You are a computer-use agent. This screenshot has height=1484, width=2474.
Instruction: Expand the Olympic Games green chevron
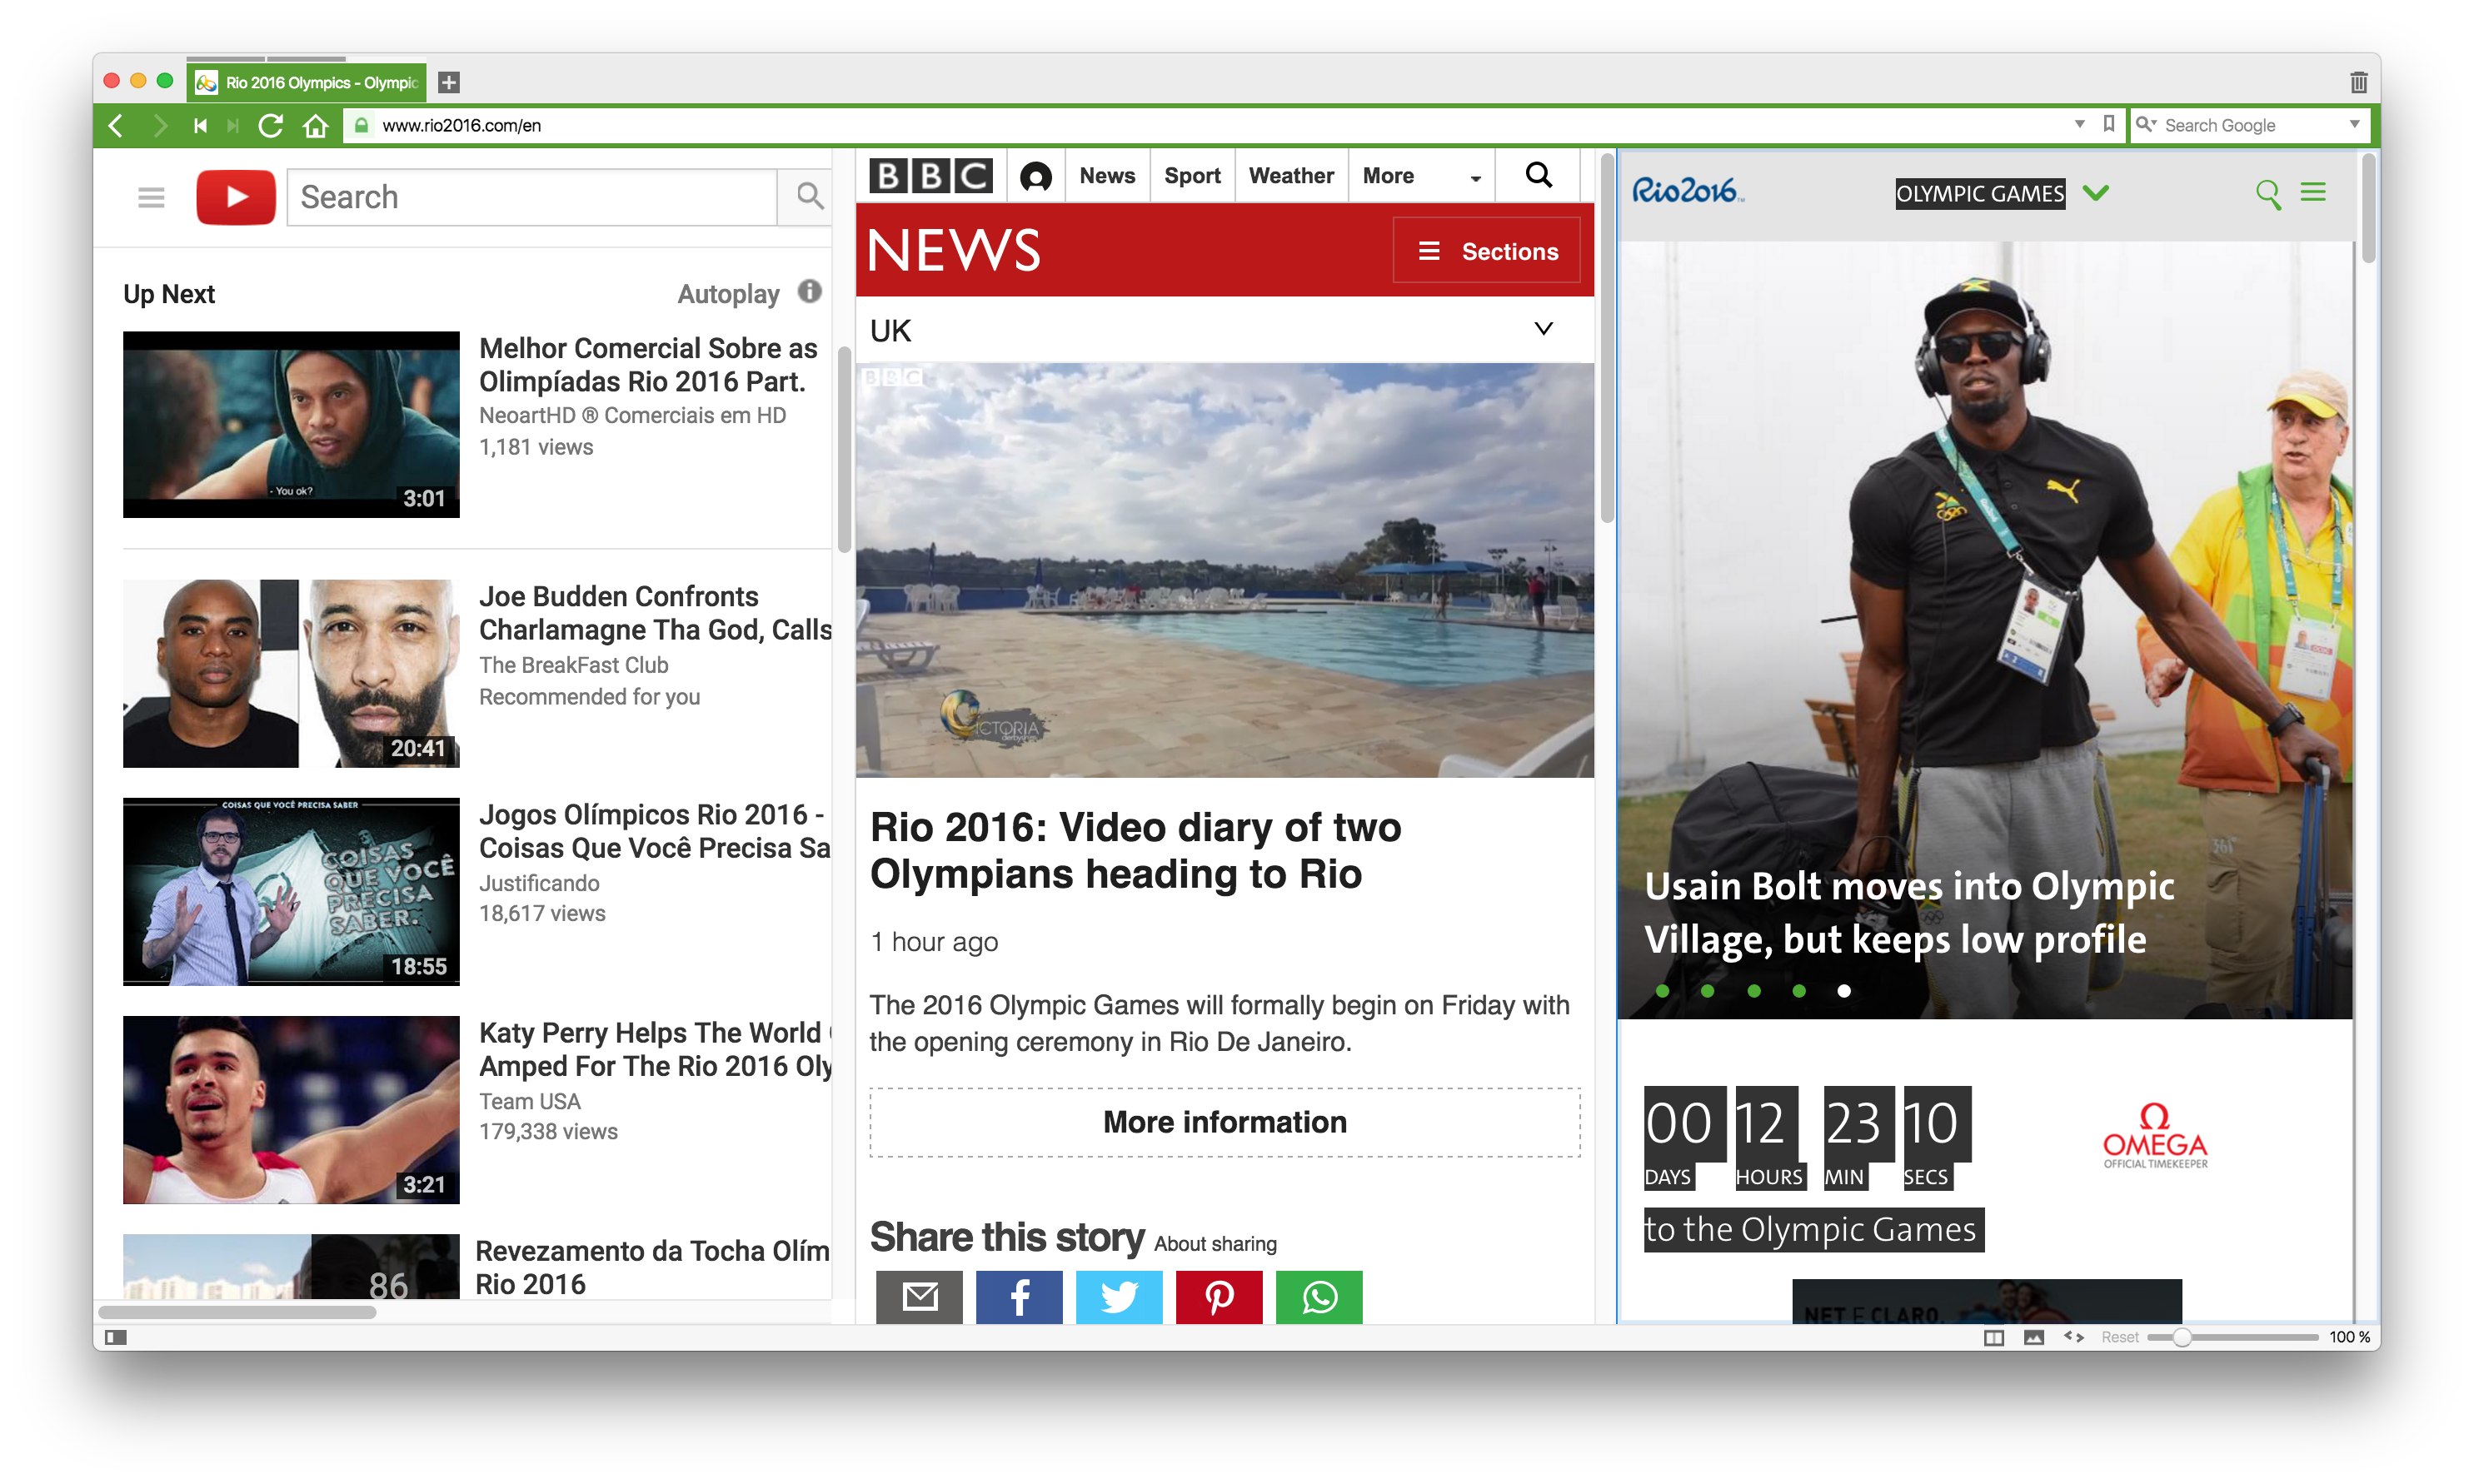(x=2096, y=192)
